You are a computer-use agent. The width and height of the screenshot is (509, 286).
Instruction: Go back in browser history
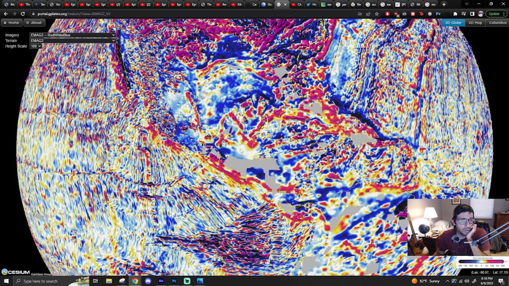click(x=6, y=14)
